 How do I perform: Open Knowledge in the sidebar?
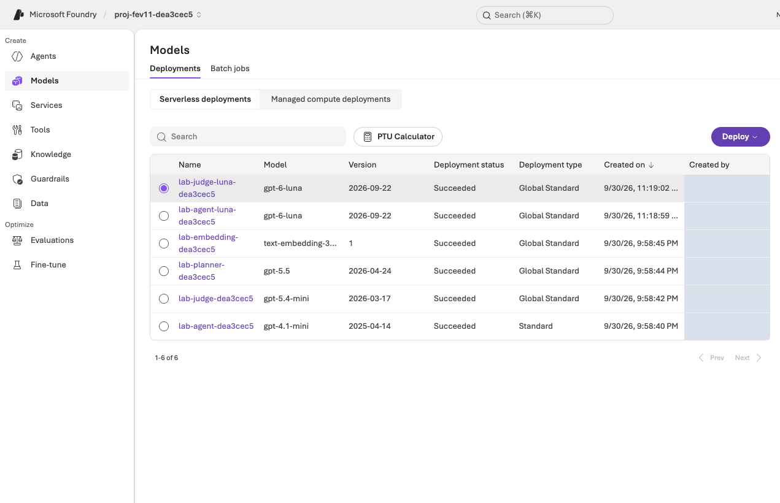[x=67, y=155]
